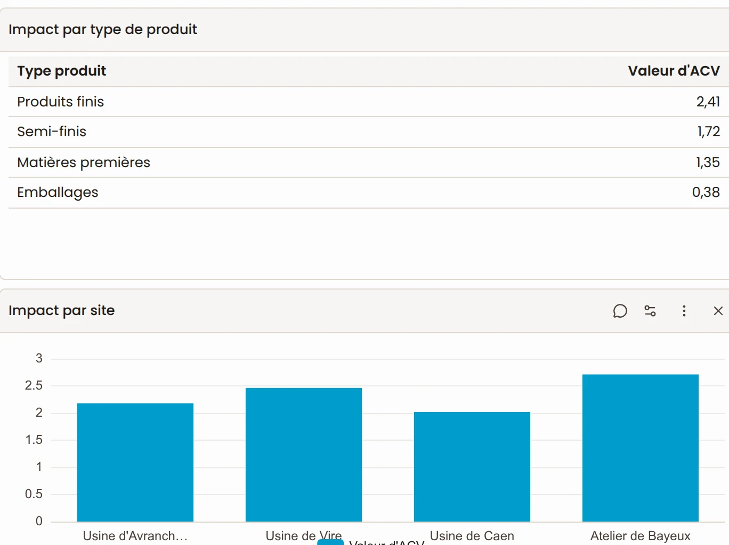The image size is (729, 545).
Task: Click the value 1,35 cell
Action: pyautogui.click(x=708, y=162)
